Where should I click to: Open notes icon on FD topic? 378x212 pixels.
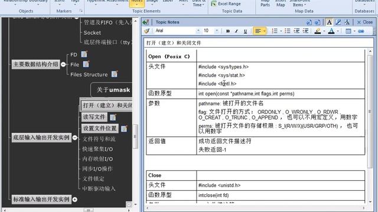click(84, 54)
